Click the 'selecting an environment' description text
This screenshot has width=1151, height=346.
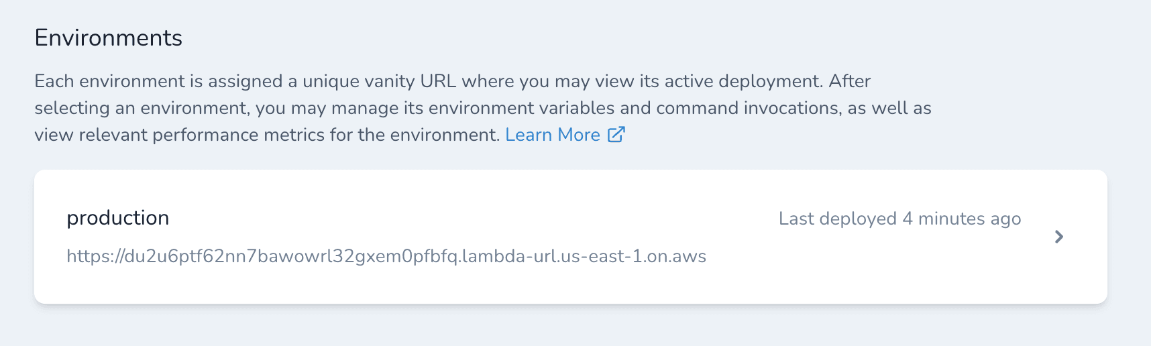pyautogui.click(x=142, y=108)
